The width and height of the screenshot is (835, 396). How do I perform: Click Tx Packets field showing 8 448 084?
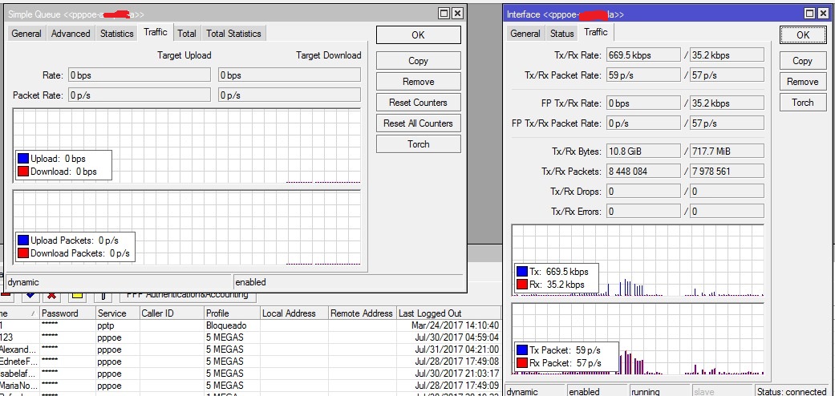tap(643, 172)
